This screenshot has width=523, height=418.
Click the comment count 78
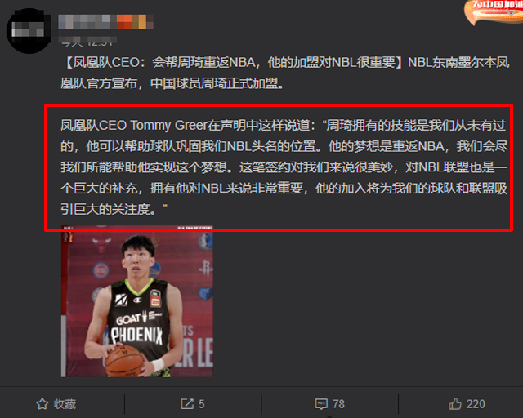(338, 404)
